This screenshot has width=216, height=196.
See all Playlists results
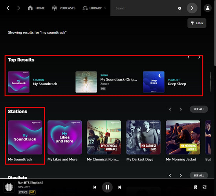(199, 175)
